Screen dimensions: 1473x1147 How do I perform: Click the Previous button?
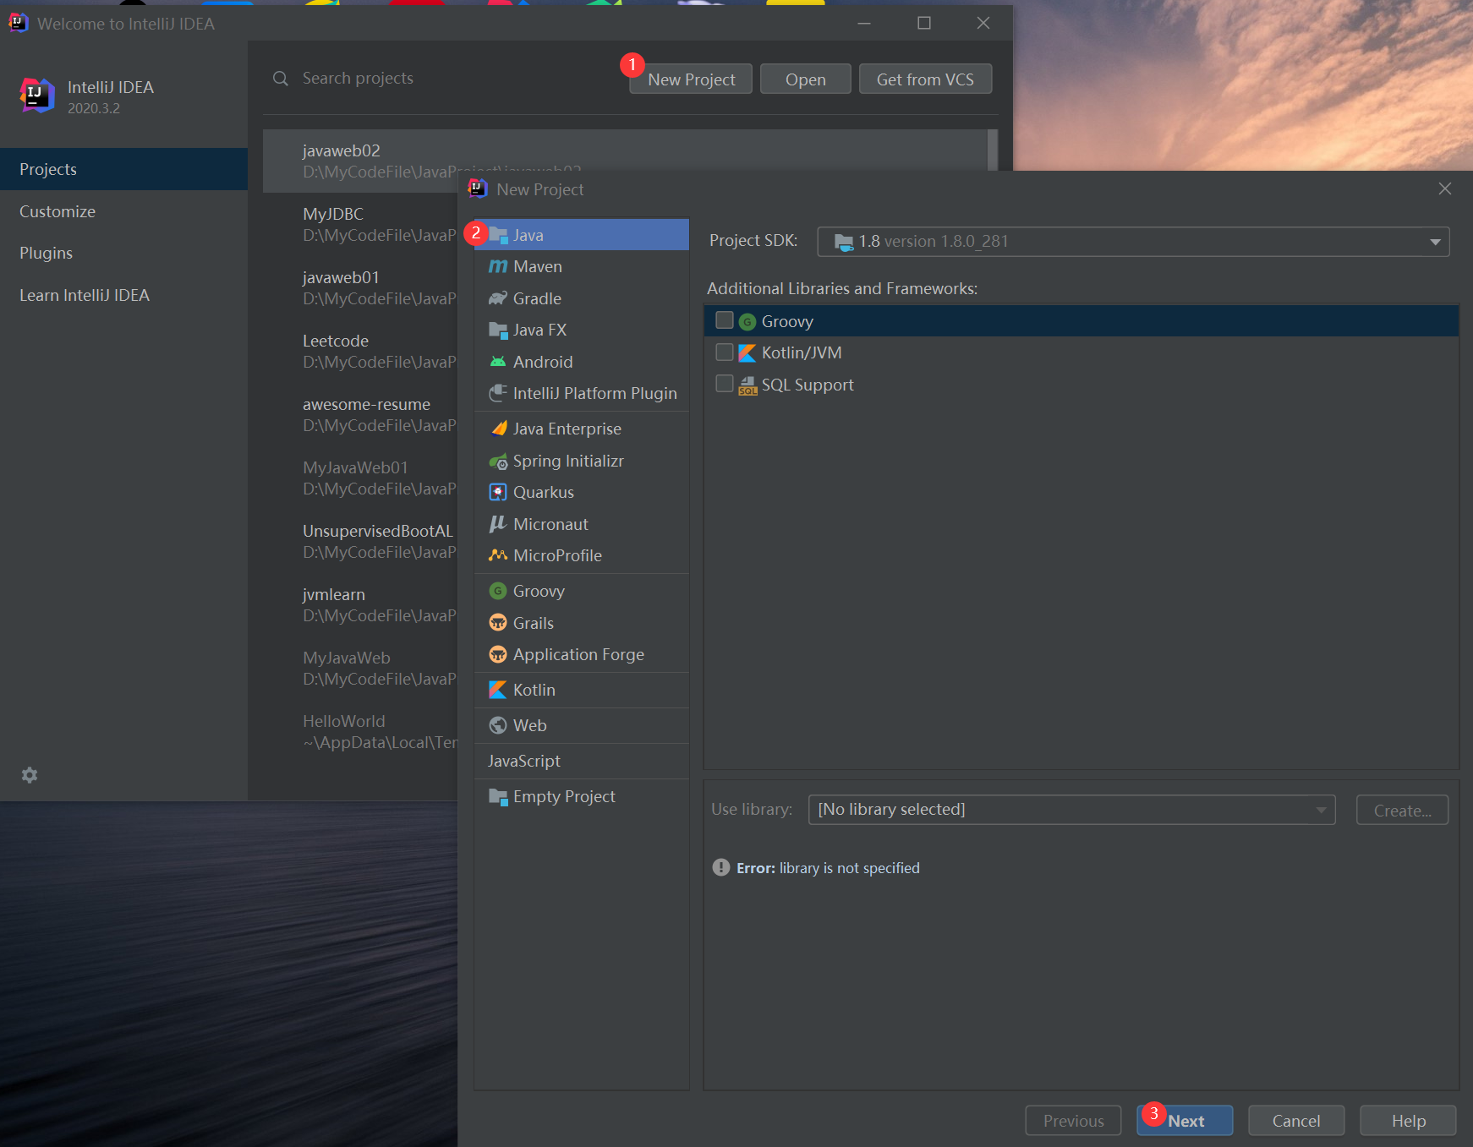[x=1074, y=1121]
